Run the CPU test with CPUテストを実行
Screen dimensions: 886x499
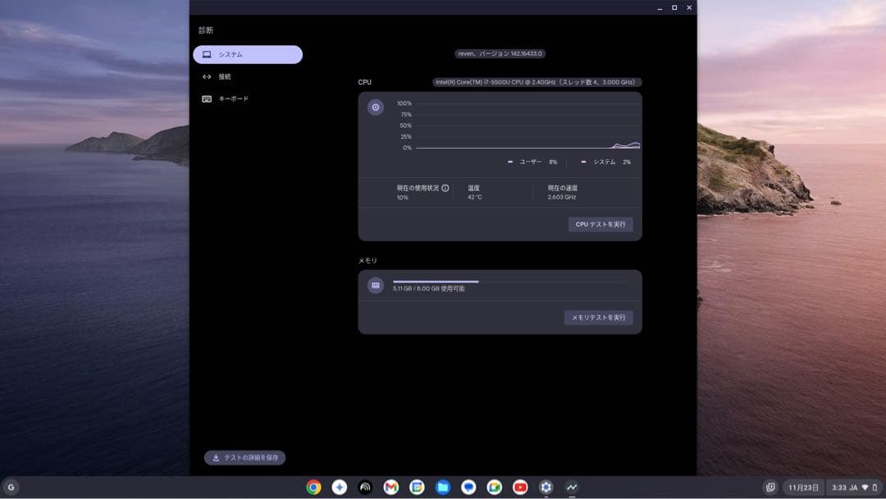tap(601, 224)
